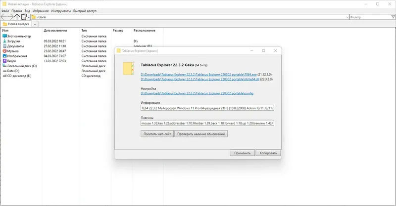The image size is (396, 206).
Task: Maximize the About dialog window
Action: [264, 51]
